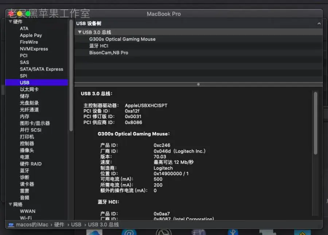The image size is (328, 235).
Task: Open SATA/SATA Express entry
Action: pos(42,69)
